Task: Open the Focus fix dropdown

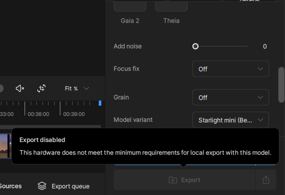Action: tap(230, 69)
